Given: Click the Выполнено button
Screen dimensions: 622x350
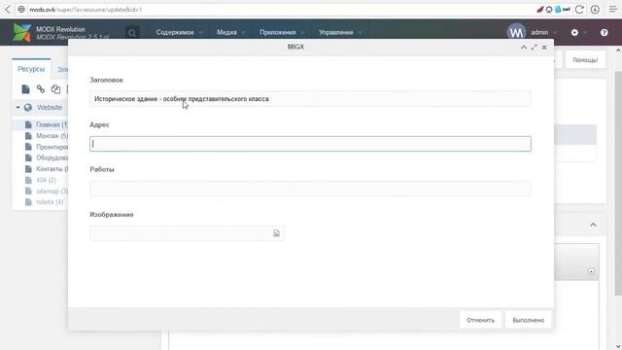Looking at the screenshot, I should pos(529,320).
